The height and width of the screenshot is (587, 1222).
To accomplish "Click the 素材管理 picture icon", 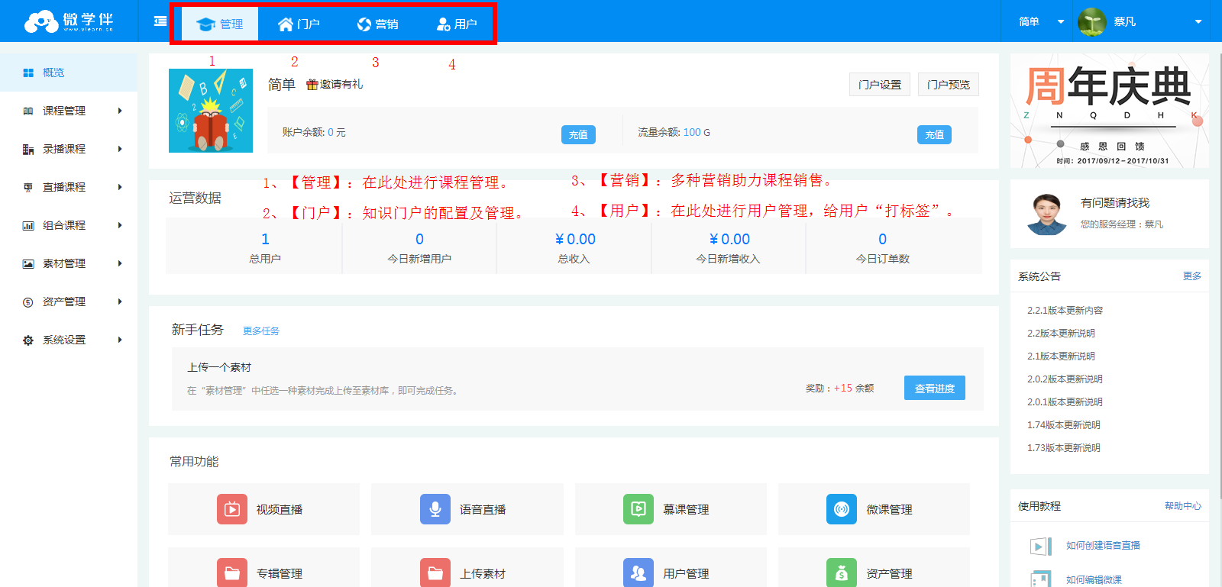I will [x=28, y=263].
